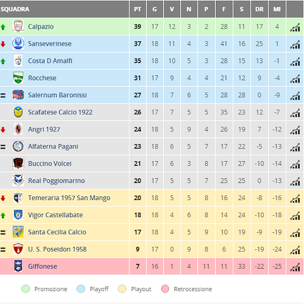
Task: Sort table by PT column header
Action: point(137,9)
